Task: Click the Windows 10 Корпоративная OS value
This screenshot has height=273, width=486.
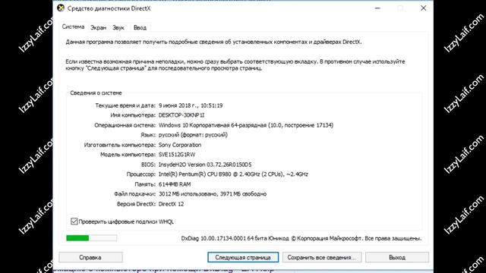Action: [246, 125]
